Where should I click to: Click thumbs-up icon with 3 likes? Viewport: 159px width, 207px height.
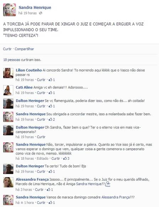pyautogui.click(x=65, y=158)
